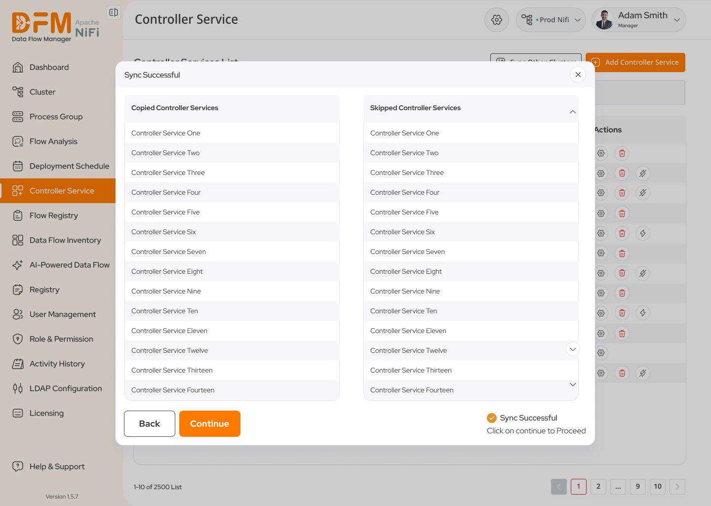Select copied Controller Service Nine row
Viewport: 711px width, 506px height.
click(232, 291)
